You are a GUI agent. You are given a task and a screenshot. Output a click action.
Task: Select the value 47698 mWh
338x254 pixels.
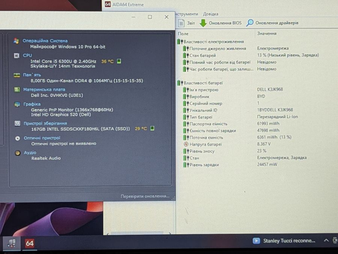[268, 130]
